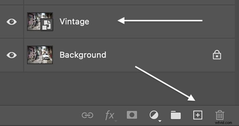Unlock the Background layer via the padlock icon
Screen dimensions: 239x126
217,55
